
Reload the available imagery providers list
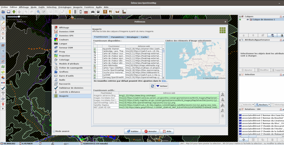point(152,86)
